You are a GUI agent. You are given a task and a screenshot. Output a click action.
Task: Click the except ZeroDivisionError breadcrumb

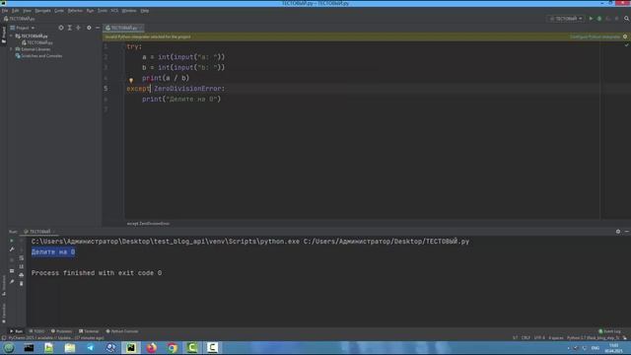click(x=148, y=224)
